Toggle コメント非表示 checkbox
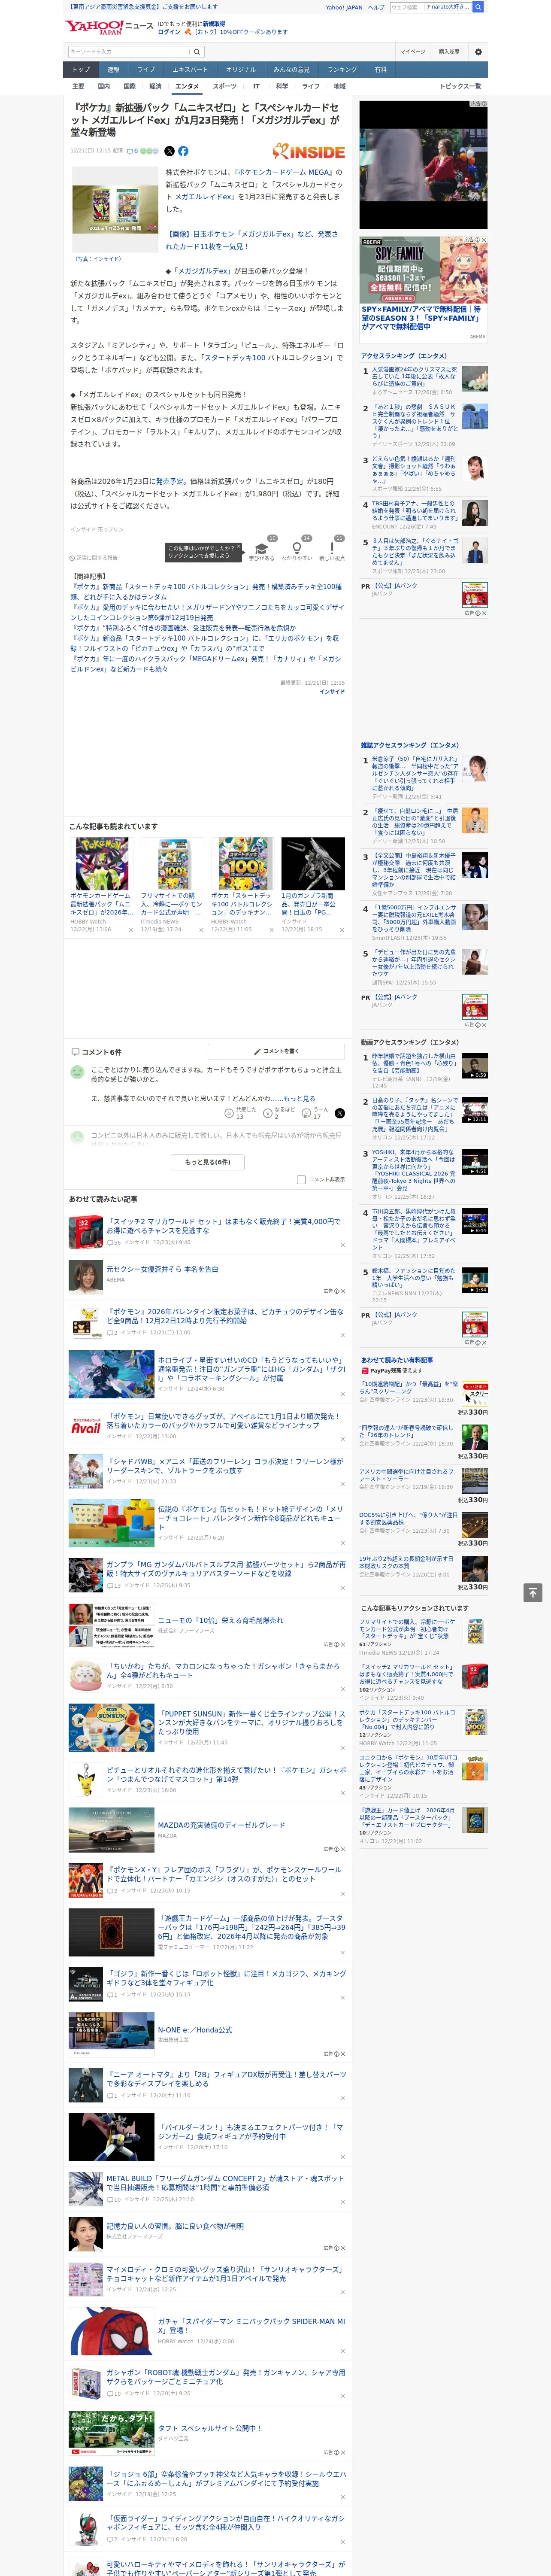 (x=301, y=1179)
